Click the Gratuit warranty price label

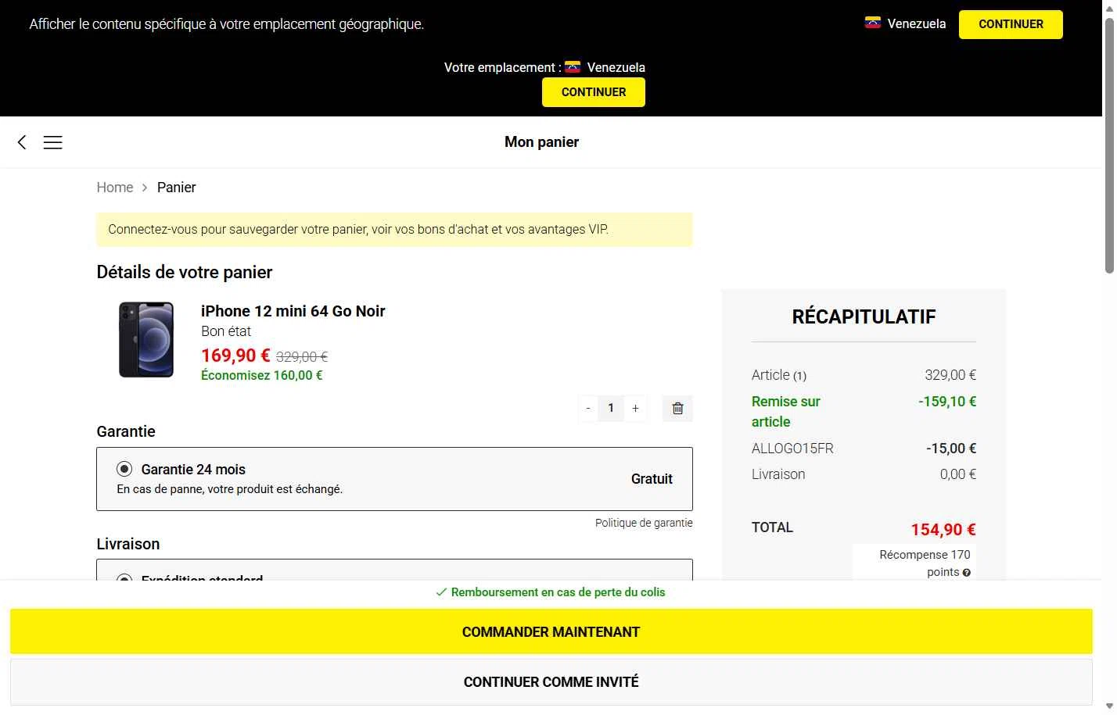652,479
